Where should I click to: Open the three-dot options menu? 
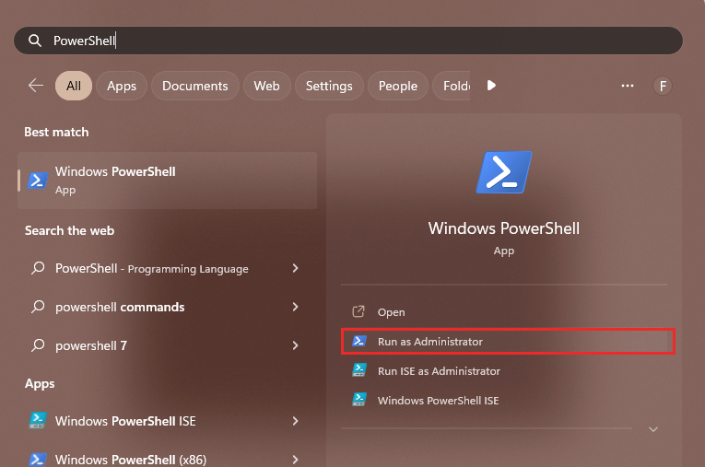tap(628, 86)
